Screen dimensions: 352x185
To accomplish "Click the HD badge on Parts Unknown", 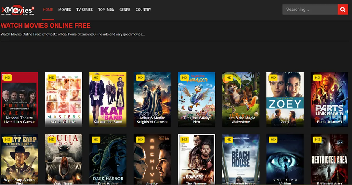I will click(x=317, y=78).
